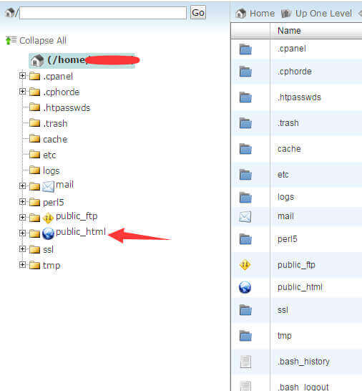Open public_html in the folder tree
The width and height of the screenshot is (362, 391).
[81, 231]
